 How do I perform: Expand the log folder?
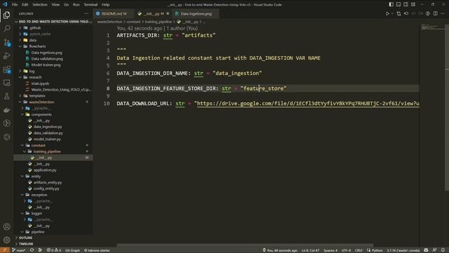32,71
